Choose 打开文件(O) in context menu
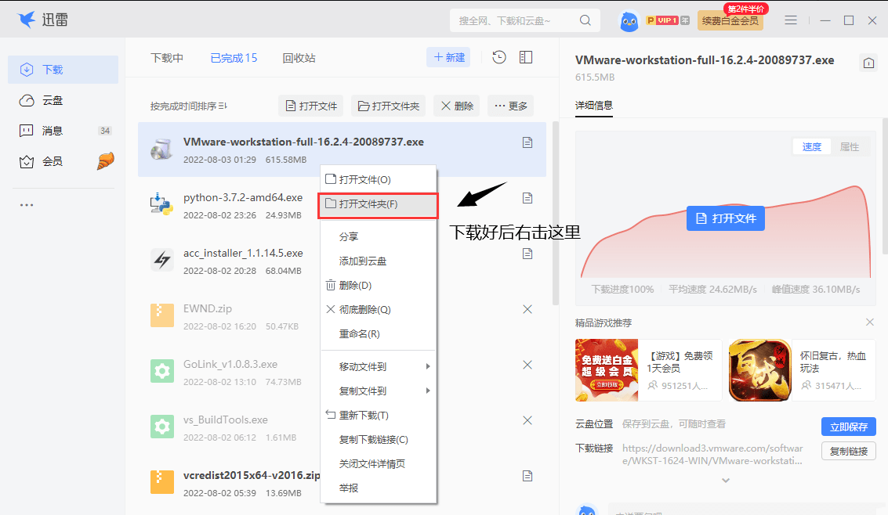 pos(379,179)
